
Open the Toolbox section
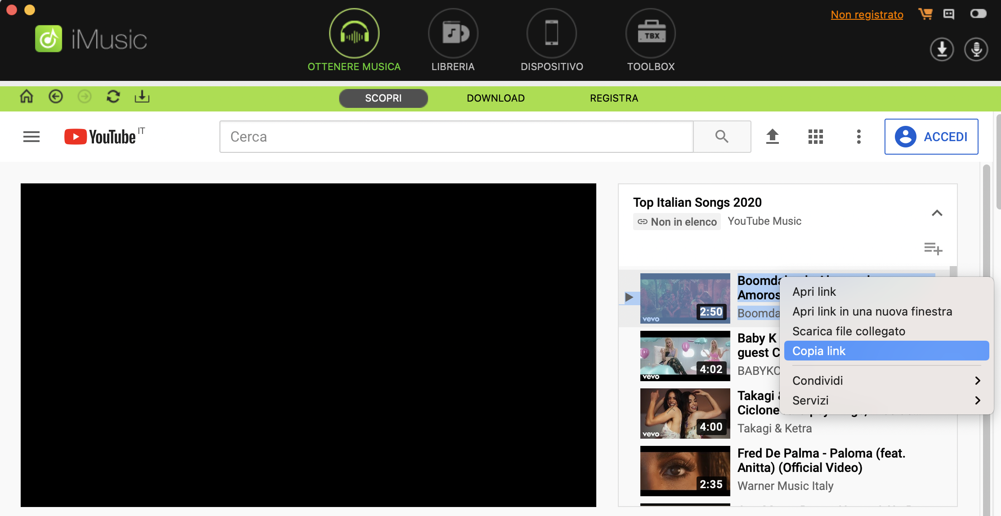651,34
